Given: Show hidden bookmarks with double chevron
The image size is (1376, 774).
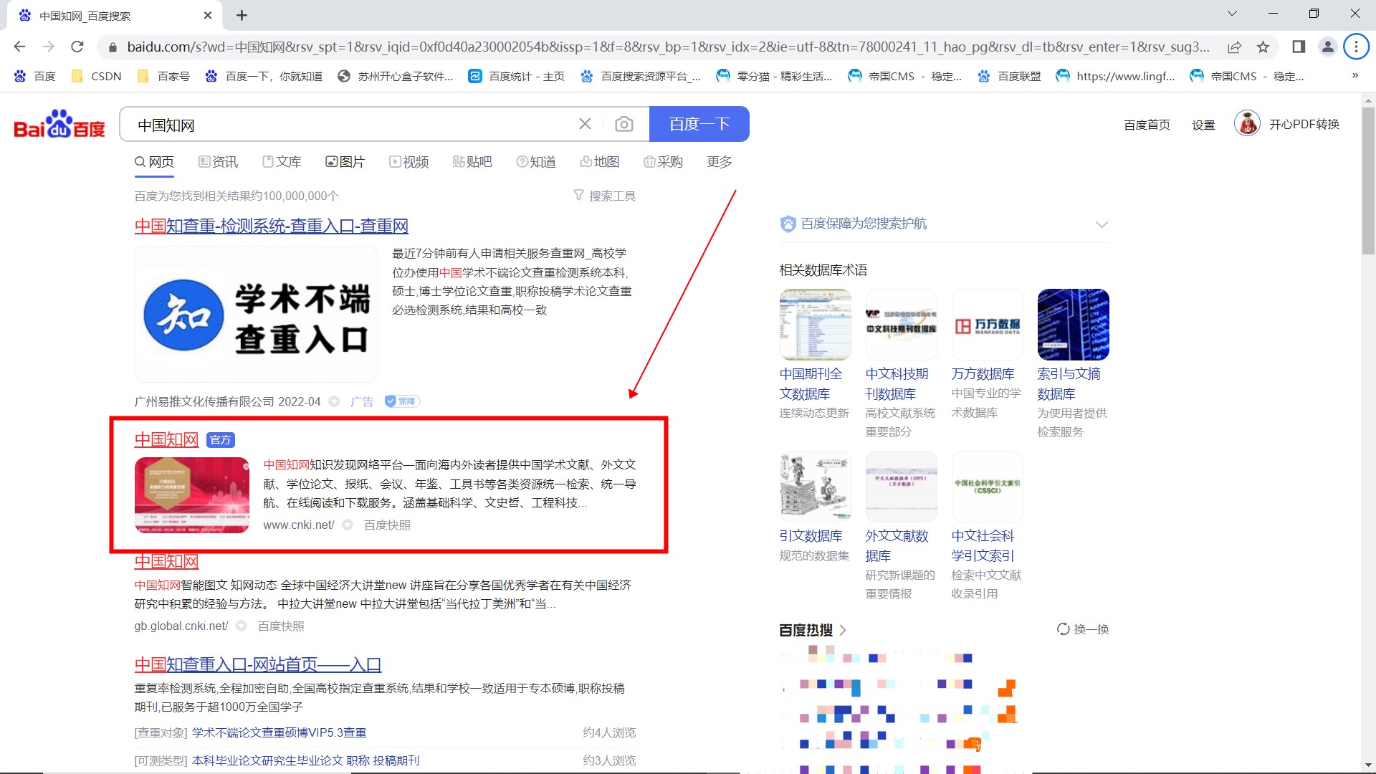Looking at the screenshot, I should coord(1354,76).
